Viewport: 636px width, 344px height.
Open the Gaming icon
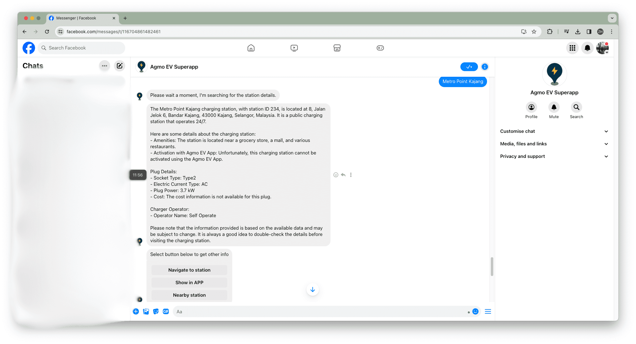click(380, 48)
